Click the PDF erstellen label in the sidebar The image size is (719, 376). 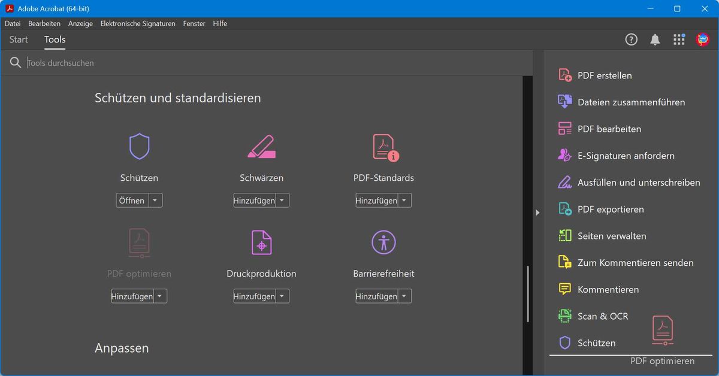tap(605, 75)
